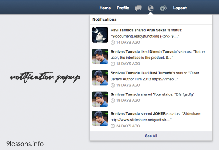Click See All notifications link
Viewport: 219px width, 150px height.
tap(151, 136)
